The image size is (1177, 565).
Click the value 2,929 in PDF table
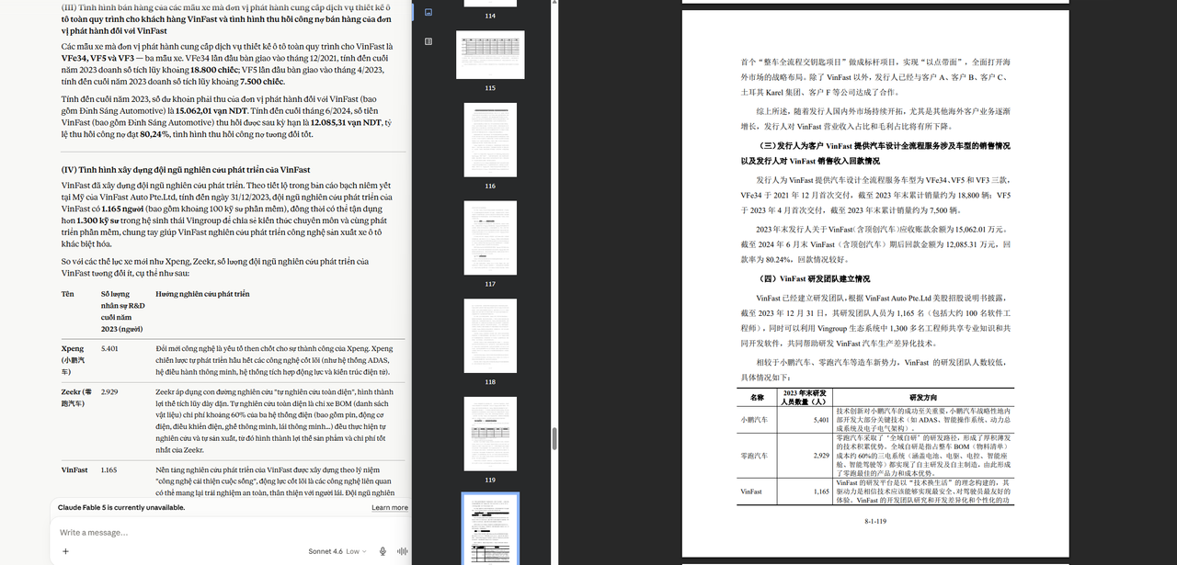pyautogui.click(x=821, y=456)
